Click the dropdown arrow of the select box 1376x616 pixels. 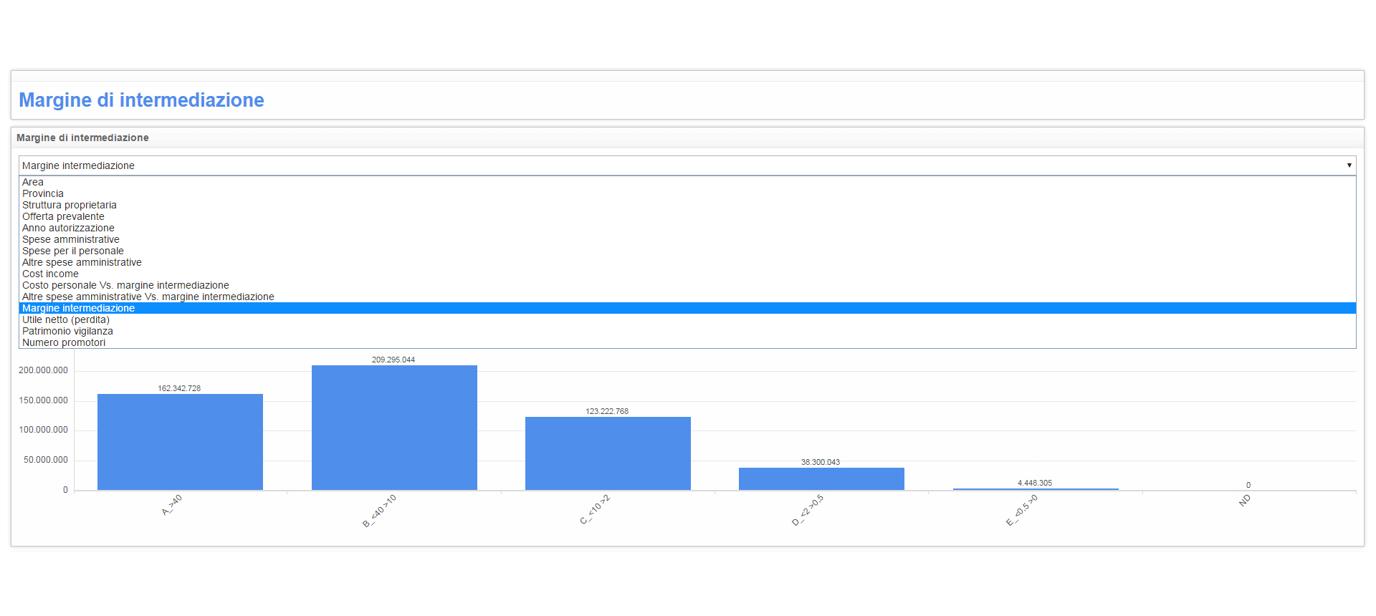(1349, 165)
